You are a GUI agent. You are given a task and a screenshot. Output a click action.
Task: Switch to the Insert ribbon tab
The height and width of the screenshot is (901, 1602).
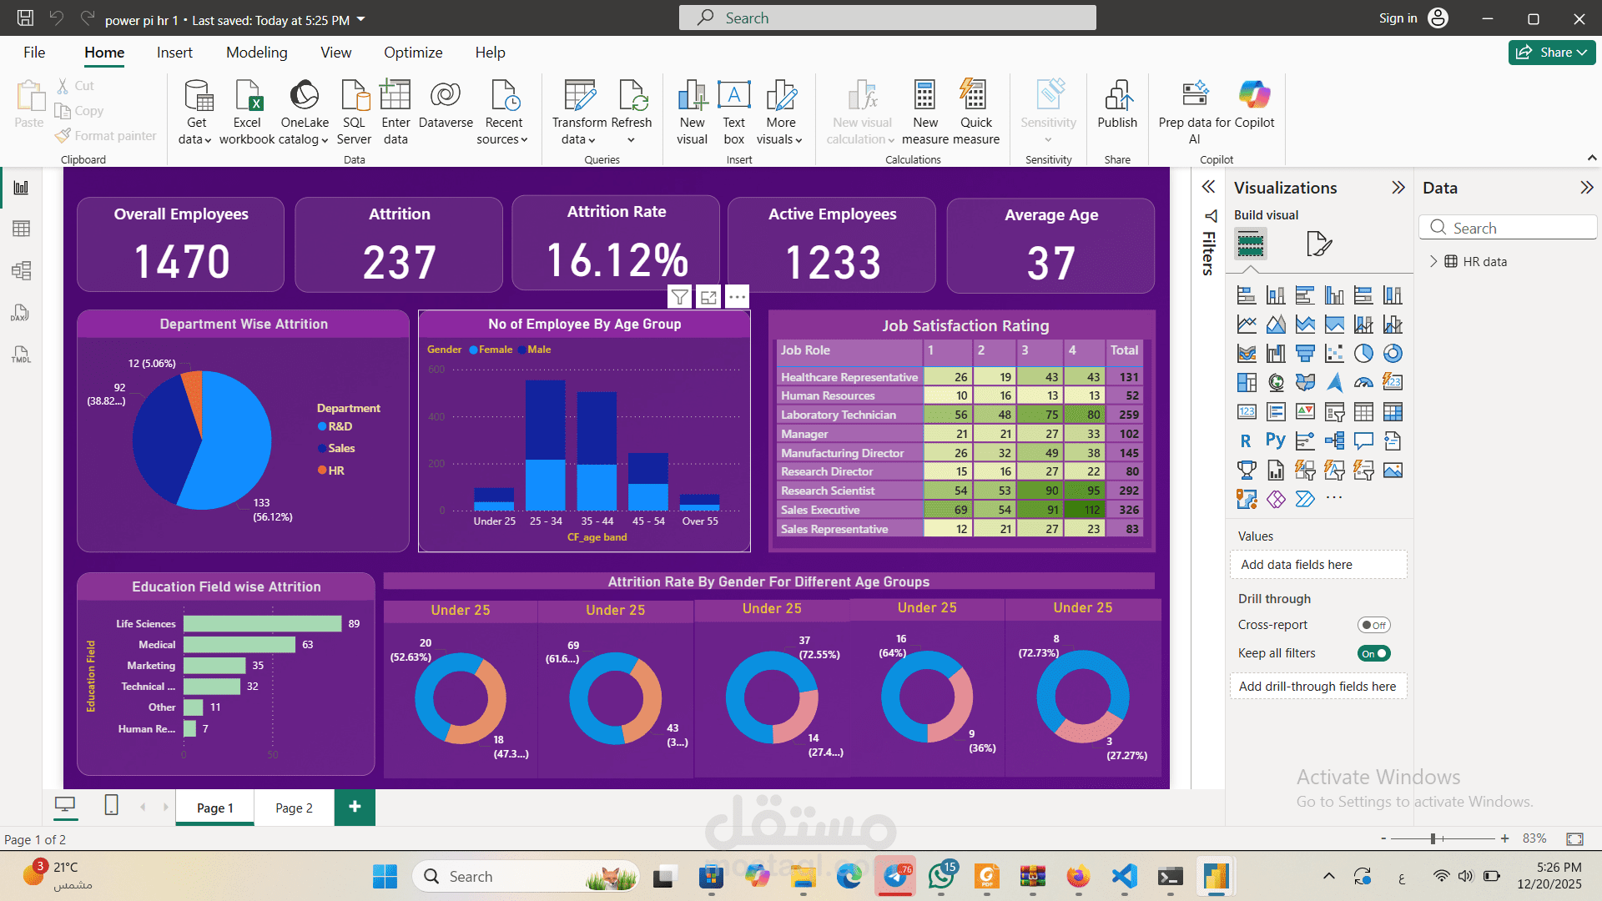click(x=174, y=52)
